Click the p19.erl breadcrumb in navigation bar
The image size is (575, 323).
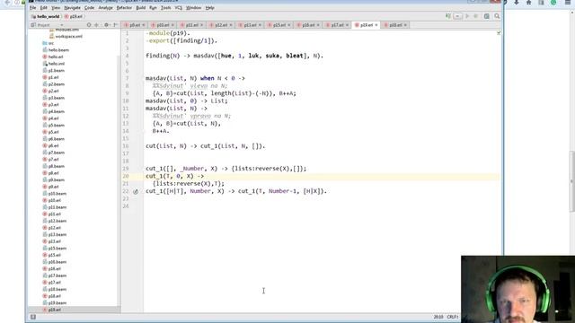74,16
